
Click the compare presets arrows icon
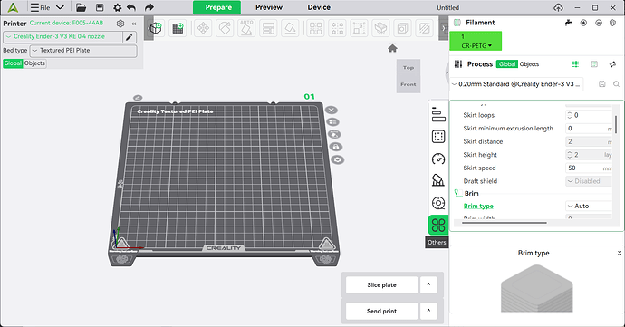[x=612, y=64]
